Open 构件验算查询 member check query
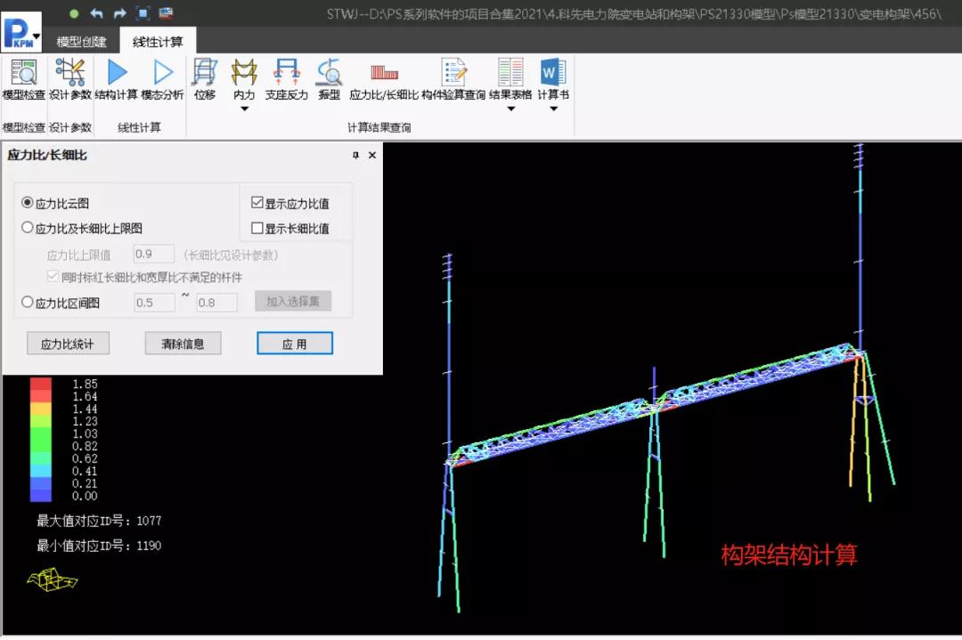 453,85
